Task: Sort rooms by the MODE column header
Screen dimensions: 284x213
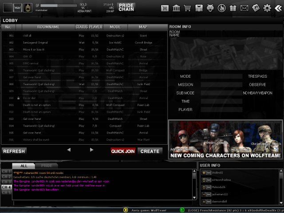Action: pyautogui.click(x=115, y=27)
